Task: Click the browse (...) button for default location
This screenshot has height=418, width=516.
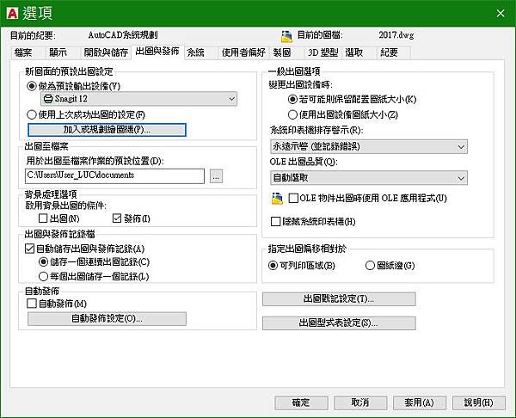Action: 216,176
